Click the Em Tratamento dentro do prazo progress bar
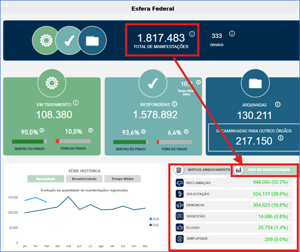This screenshot has height=252, width=300. [x=29, y=142]
